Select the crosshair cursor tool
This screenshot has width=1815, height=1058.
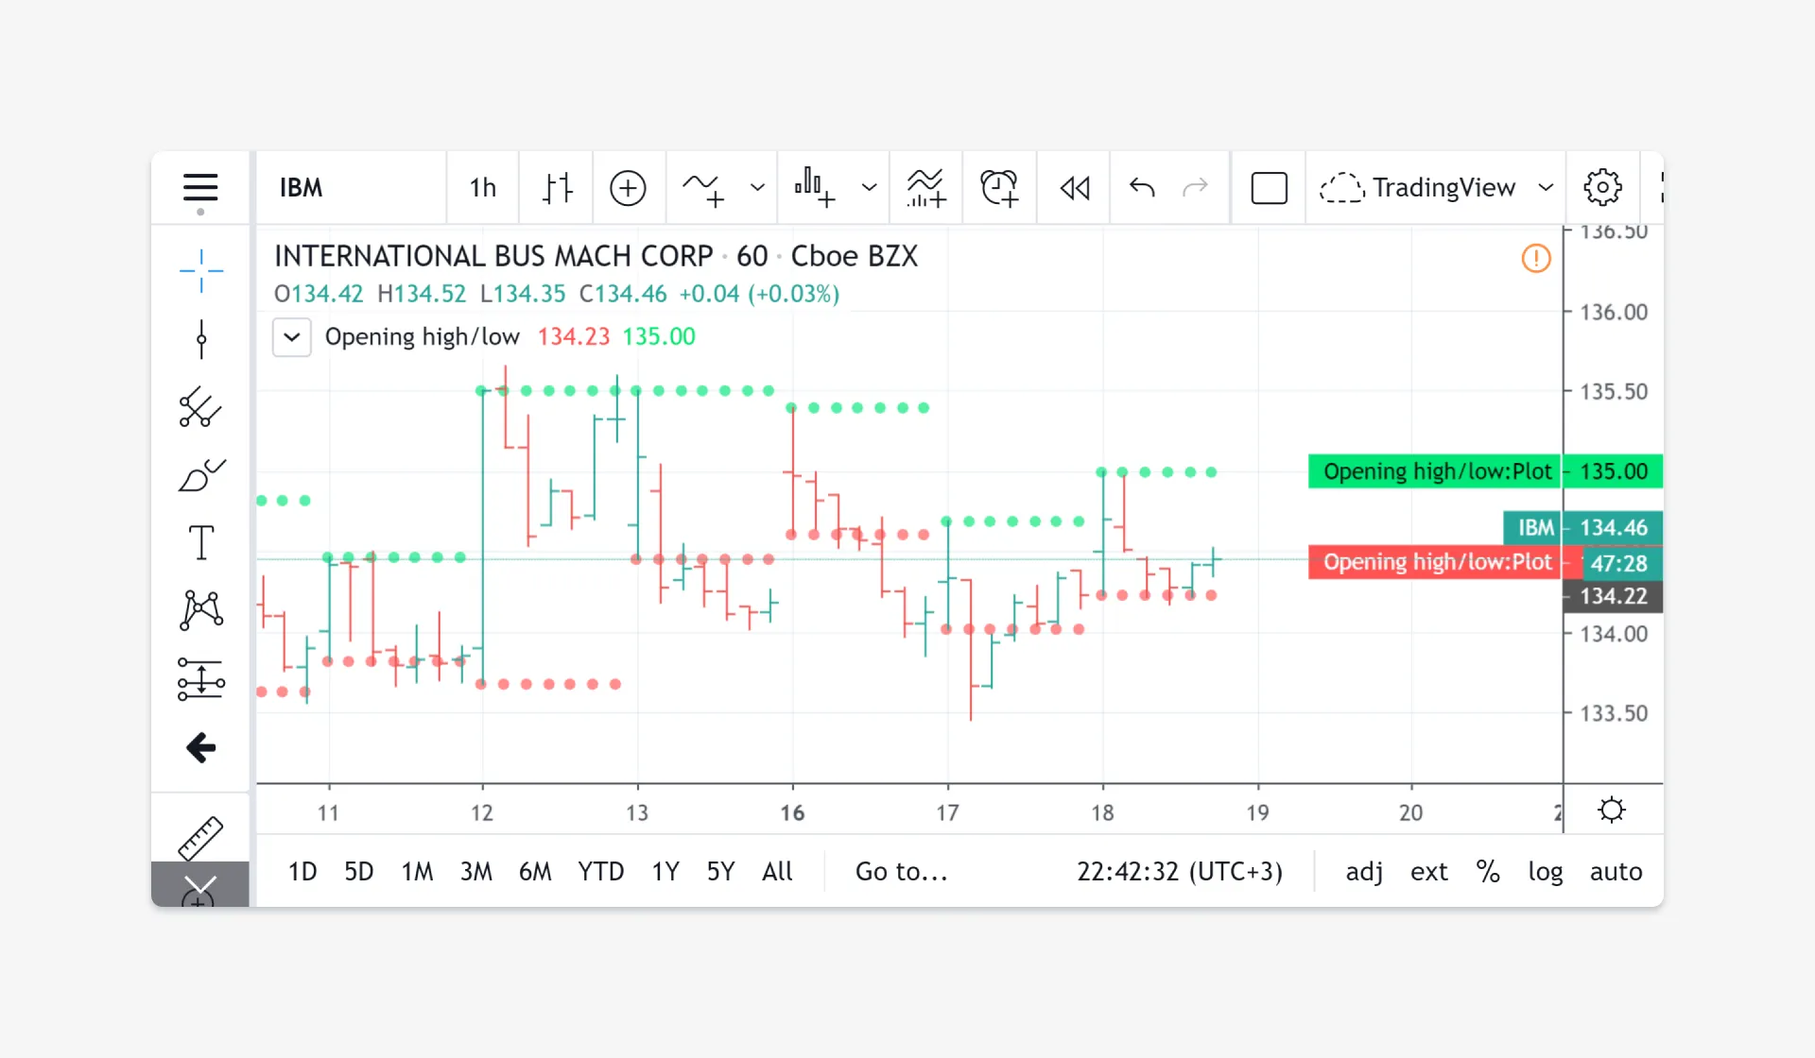200,271
